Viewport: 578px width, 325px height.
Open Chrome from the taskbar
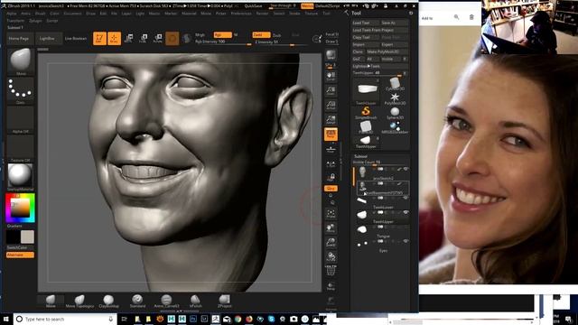pos(238,319)
